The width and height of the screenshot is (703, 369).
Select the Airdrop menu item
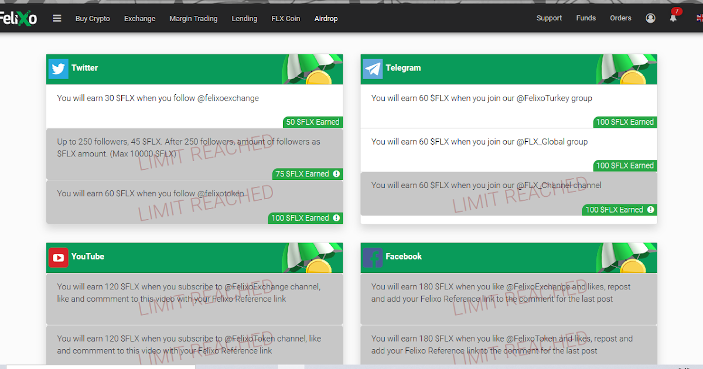pos(326,19)
